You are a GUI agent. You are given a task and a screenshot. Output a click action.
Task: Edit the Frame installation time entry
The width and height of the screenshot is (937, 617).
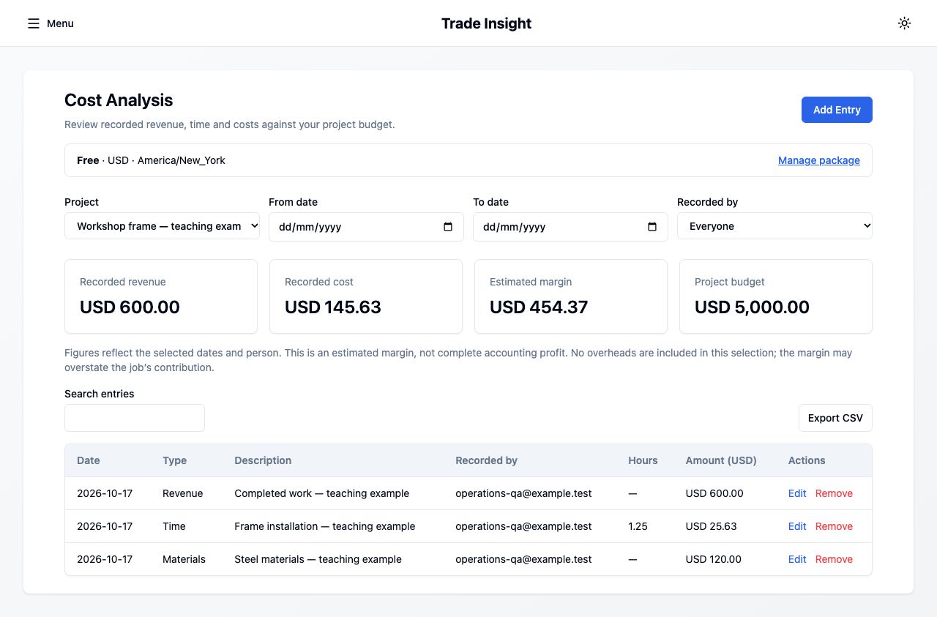(x=797, y=526)
